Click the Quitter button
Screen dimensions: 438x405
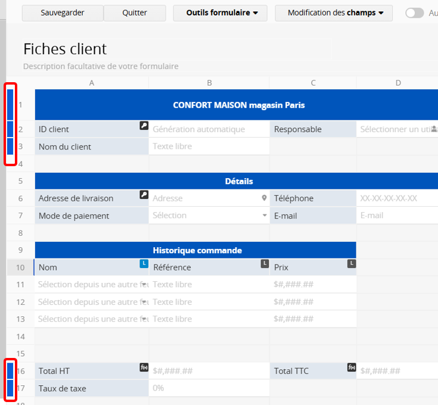click(x=135, y=13)
